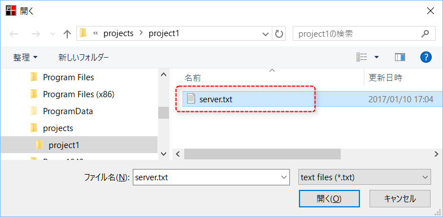Click the search magnifier icon
This screenshot has height=217, width=443.
pyautogui.click(x=425, y=34)
